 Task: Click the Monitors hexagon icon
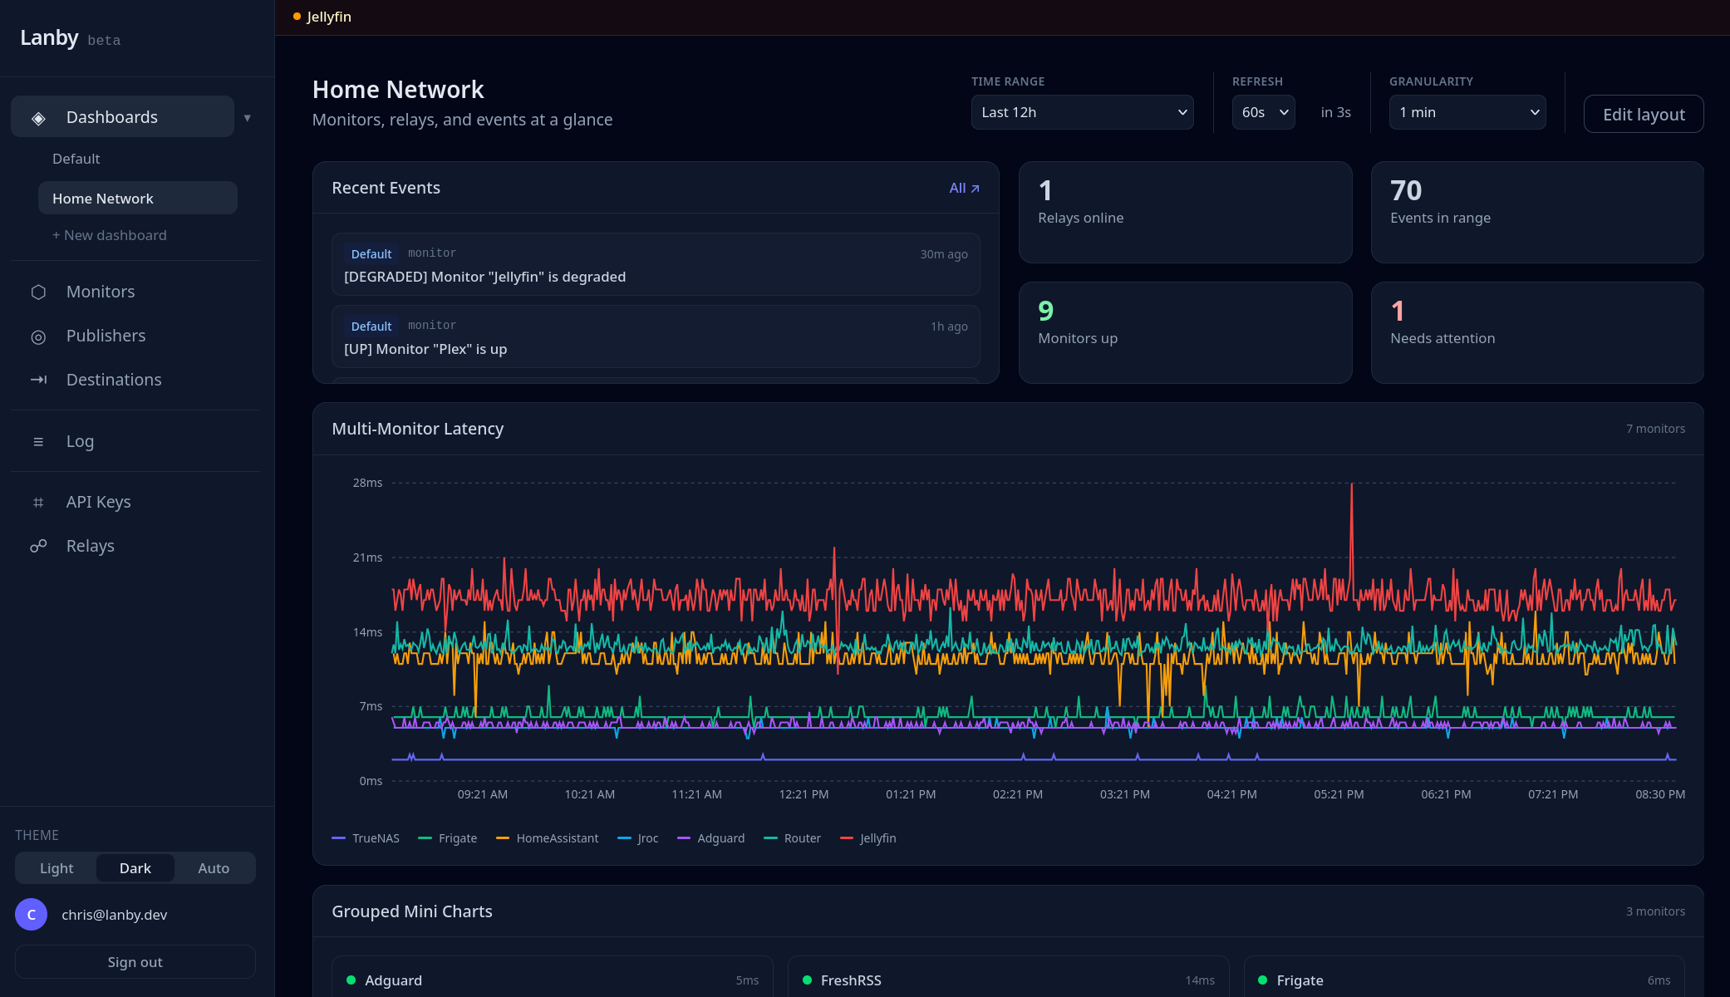click(x=38, y=292)
